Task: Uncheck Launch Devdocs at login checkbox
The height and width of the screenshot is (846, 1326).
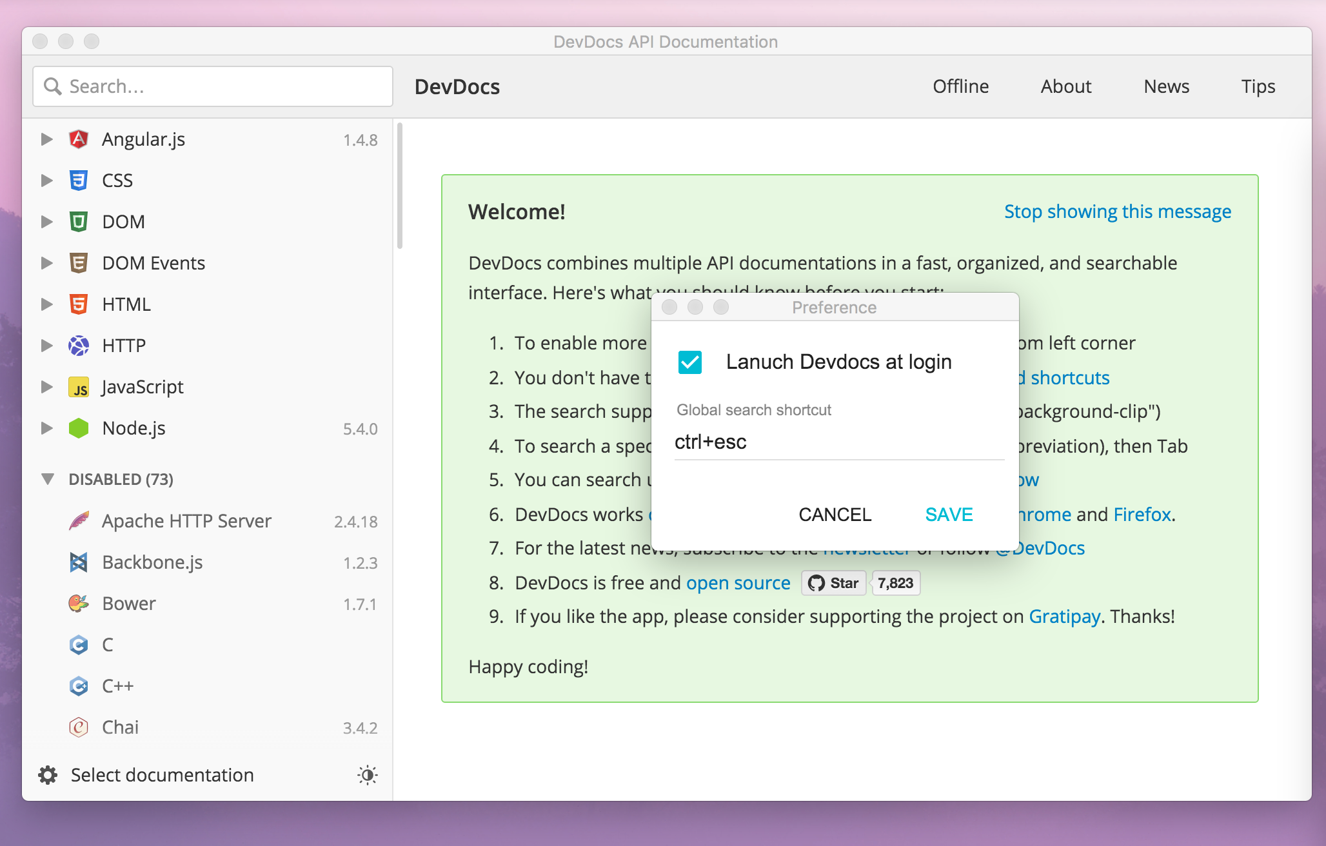Action: click(x=689, y=362)
